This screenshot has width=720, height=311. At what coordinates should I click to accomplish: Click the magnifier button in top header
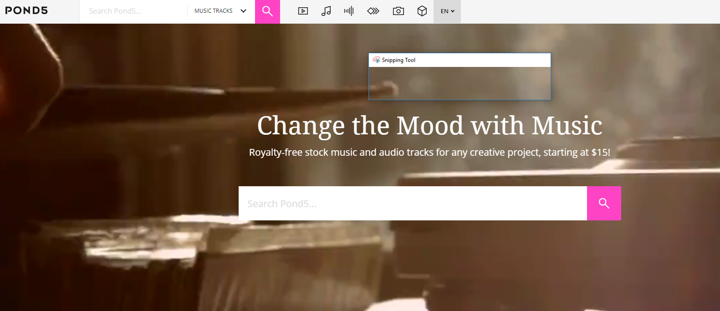point(267,11)
